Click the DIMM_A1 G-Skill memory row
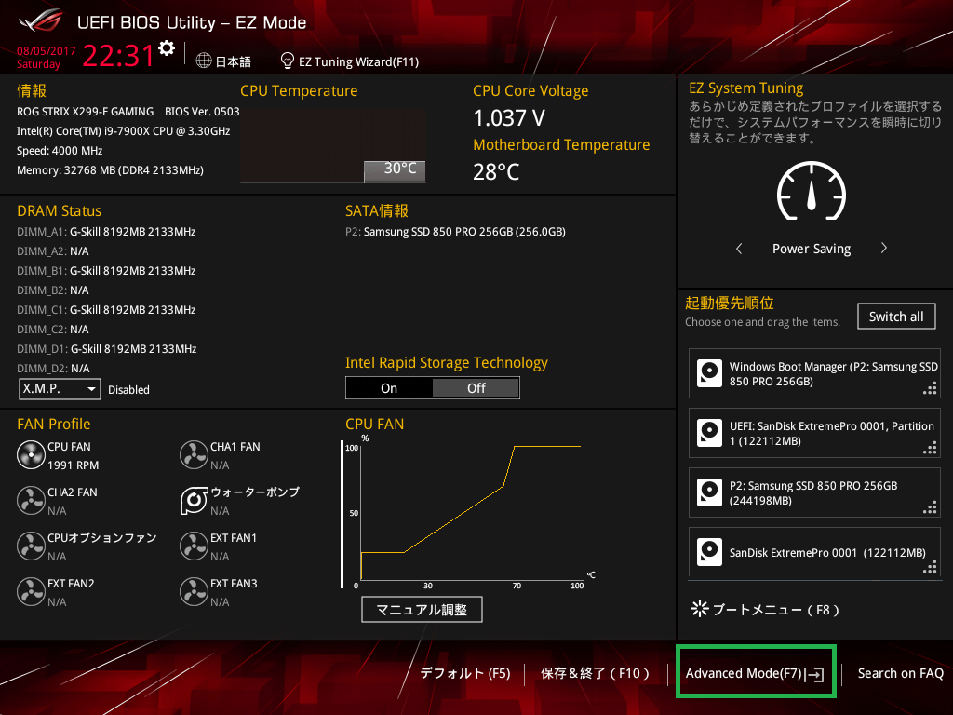Viewport: 953px width, 715px height. coord(106,232)
